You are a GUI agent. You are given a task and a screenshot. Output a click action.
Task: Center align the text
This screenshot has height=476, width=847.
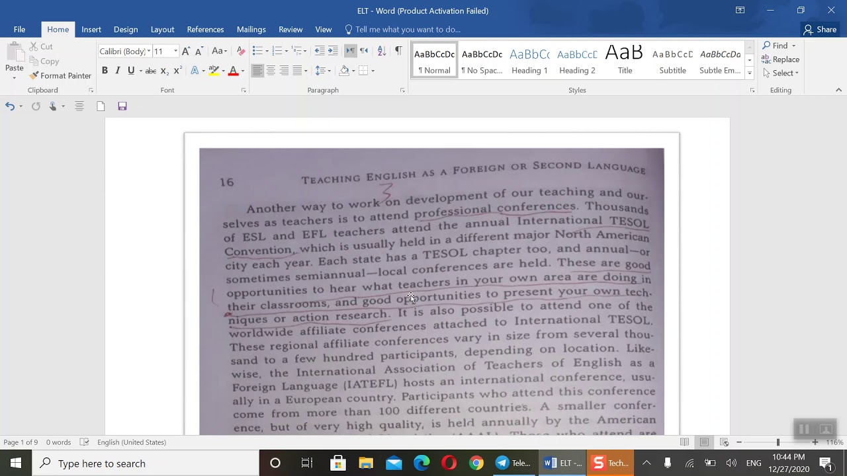(271, 71)
